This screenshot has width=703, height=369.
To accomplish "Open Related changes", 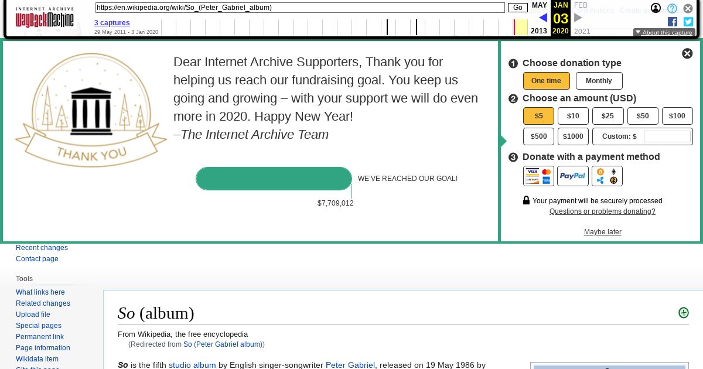I will [x=43, y=303].
